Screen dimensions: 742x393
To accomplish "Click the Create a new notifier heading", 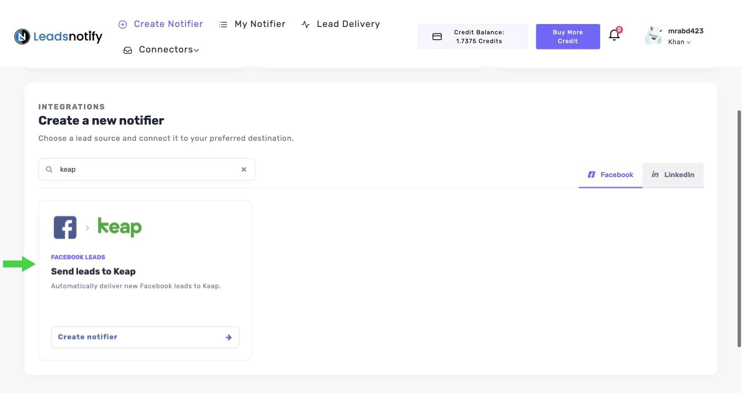I will [101, 121].
